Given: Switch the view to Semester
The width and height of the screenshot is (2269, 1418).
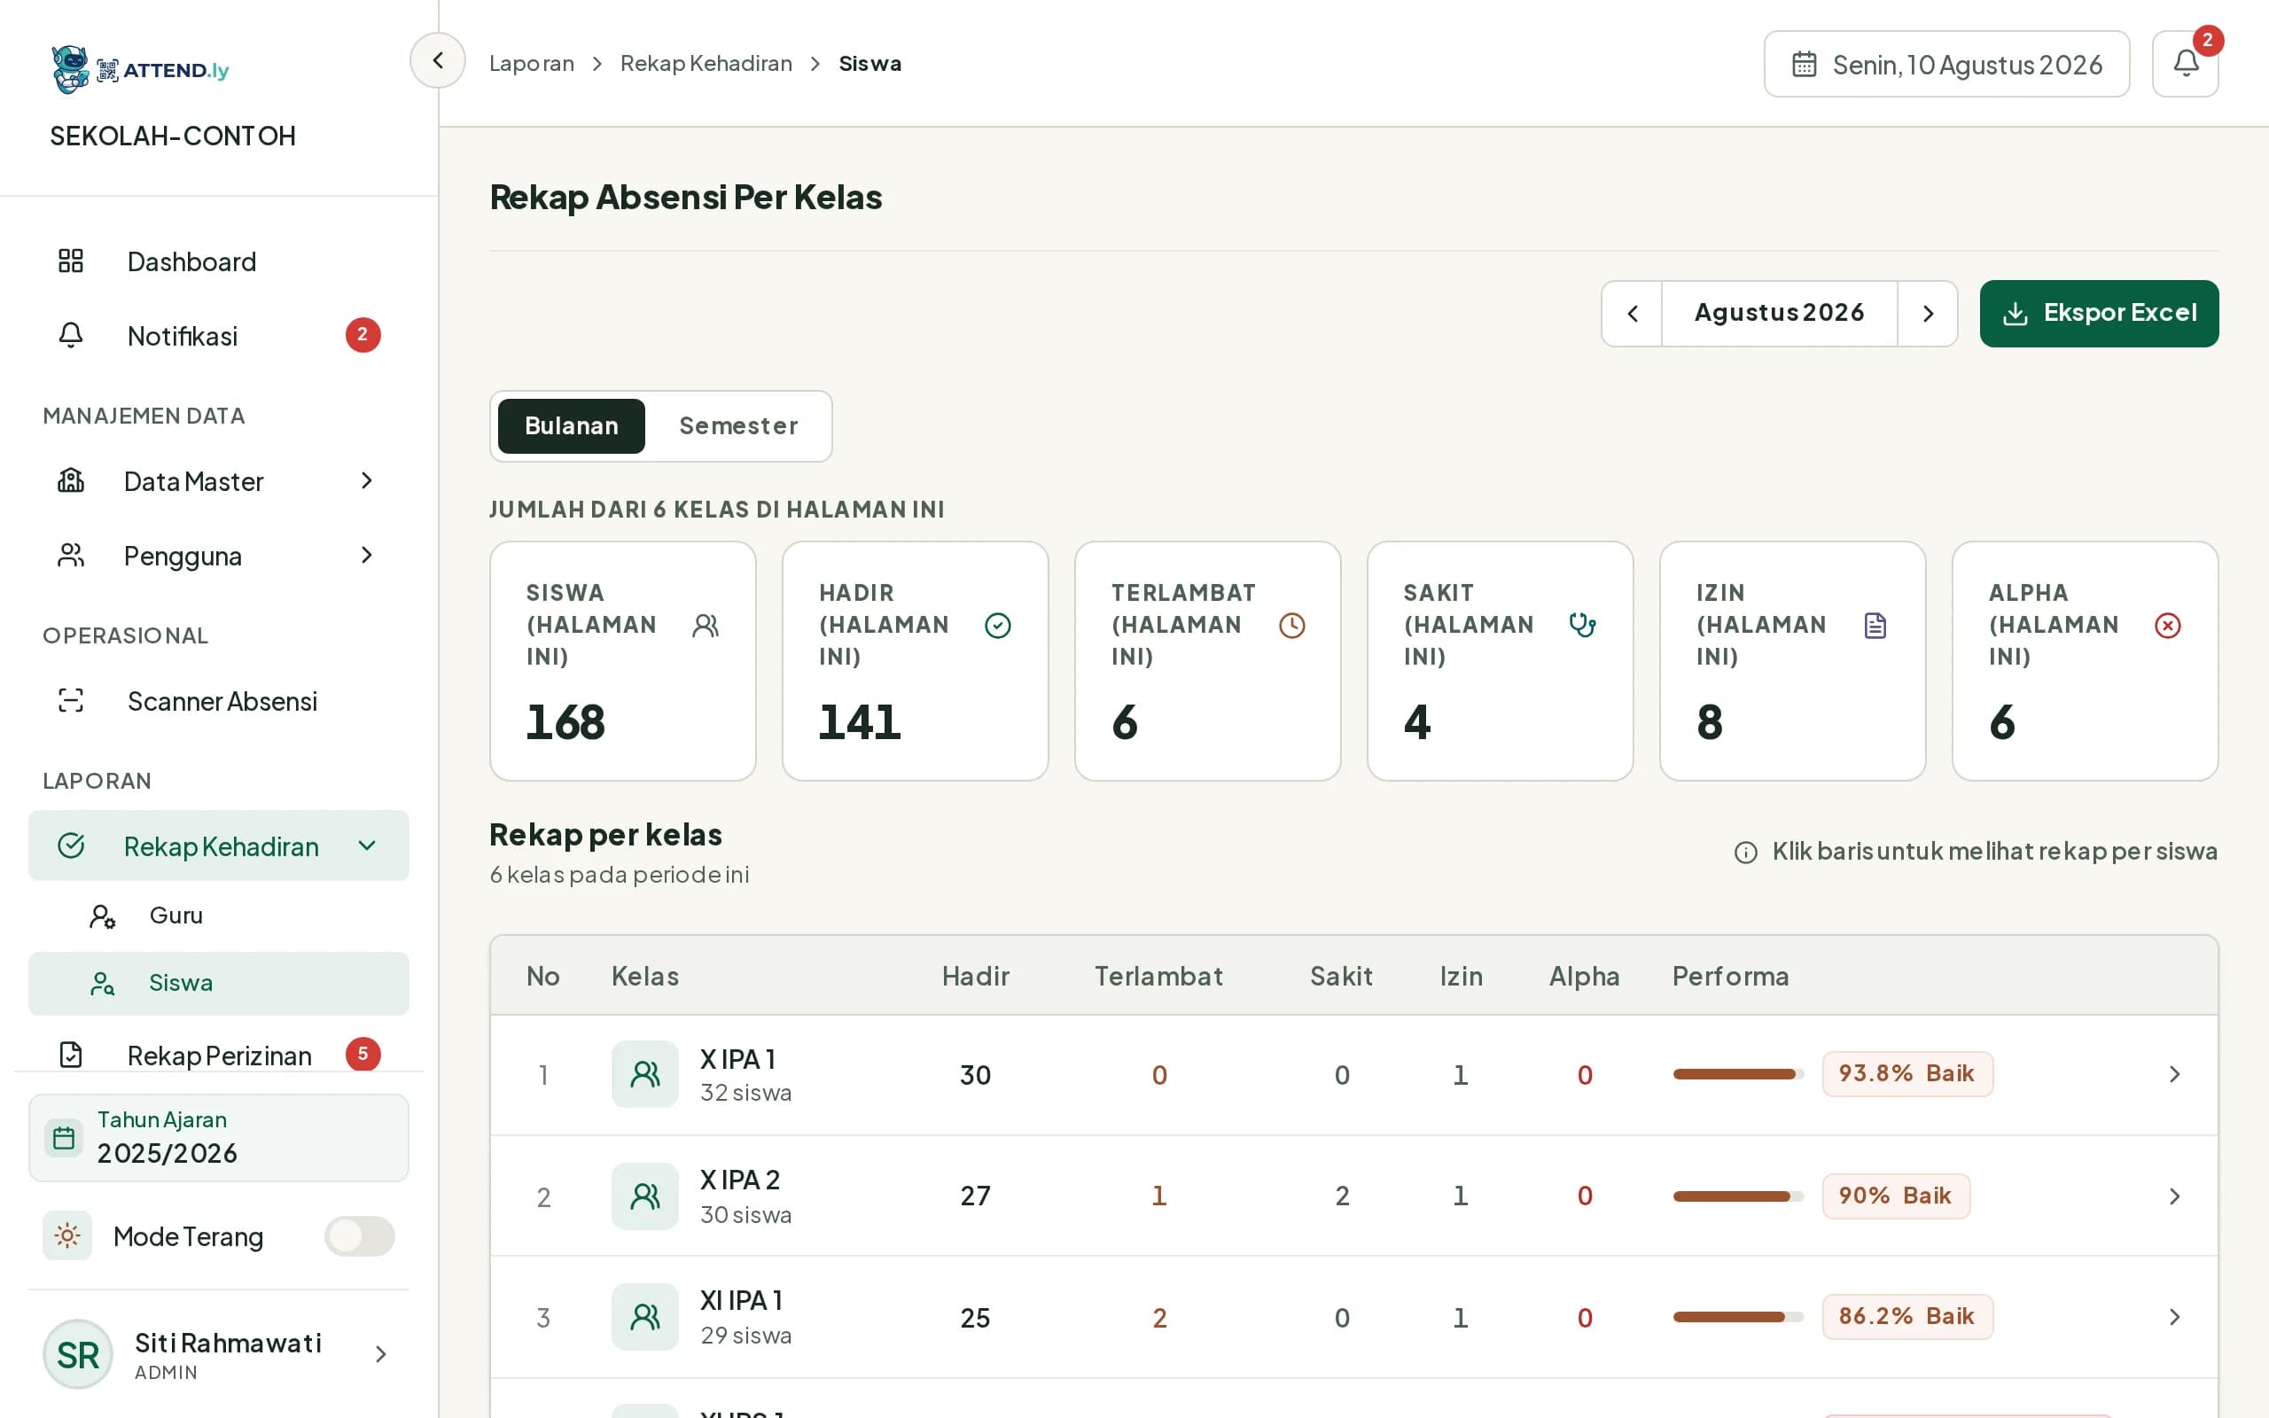Looking at the screenshot, I should [738, 425].
